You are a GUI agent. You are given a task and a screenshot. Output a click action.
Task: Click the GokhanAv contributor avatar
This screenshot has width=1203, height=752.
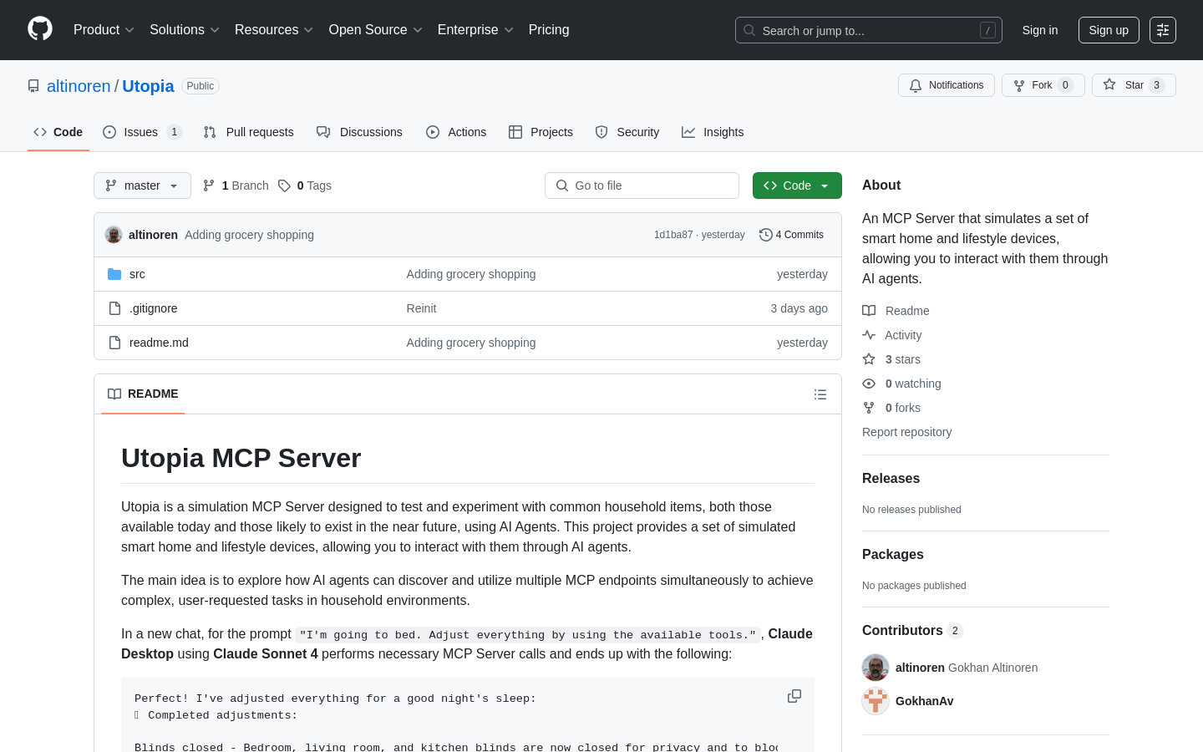pyautogui.click(x=876, y=701)
